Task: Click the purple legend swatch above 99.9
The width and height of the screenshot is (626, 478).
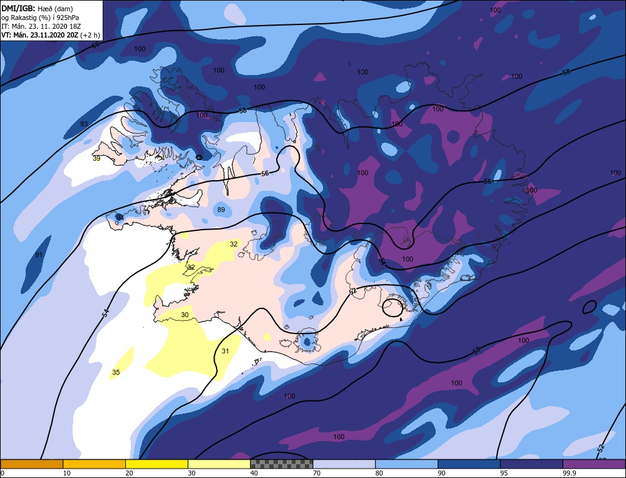Action: [x=594, y=464]
